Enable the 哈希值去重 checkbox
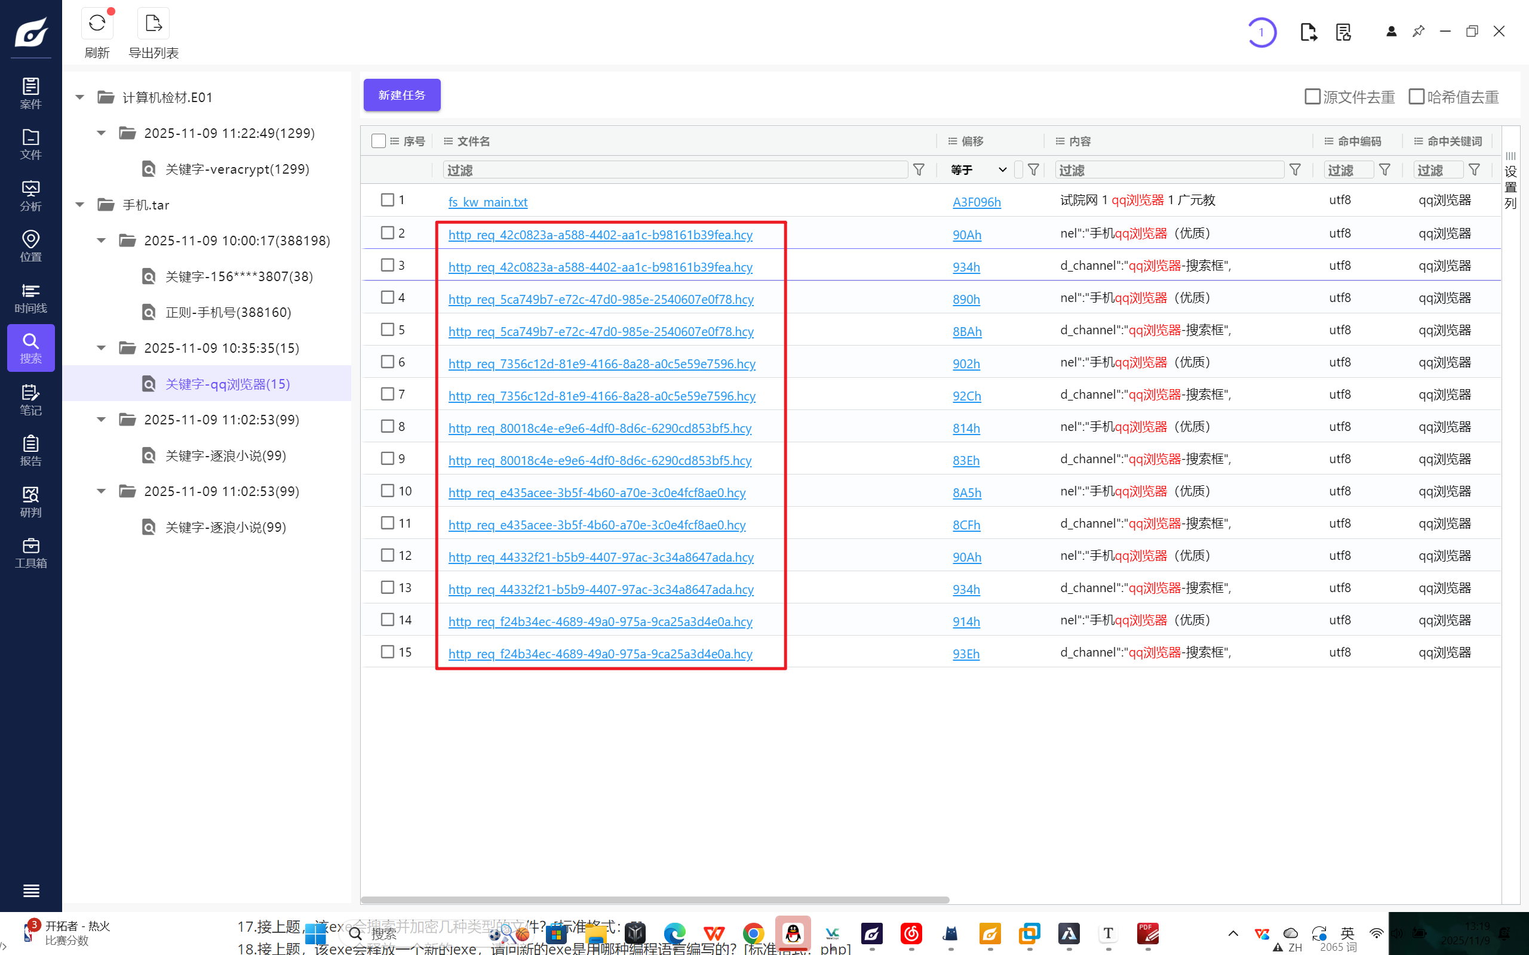The width and height of the screenshot is (1529, 955). [x=1417, y=97]
